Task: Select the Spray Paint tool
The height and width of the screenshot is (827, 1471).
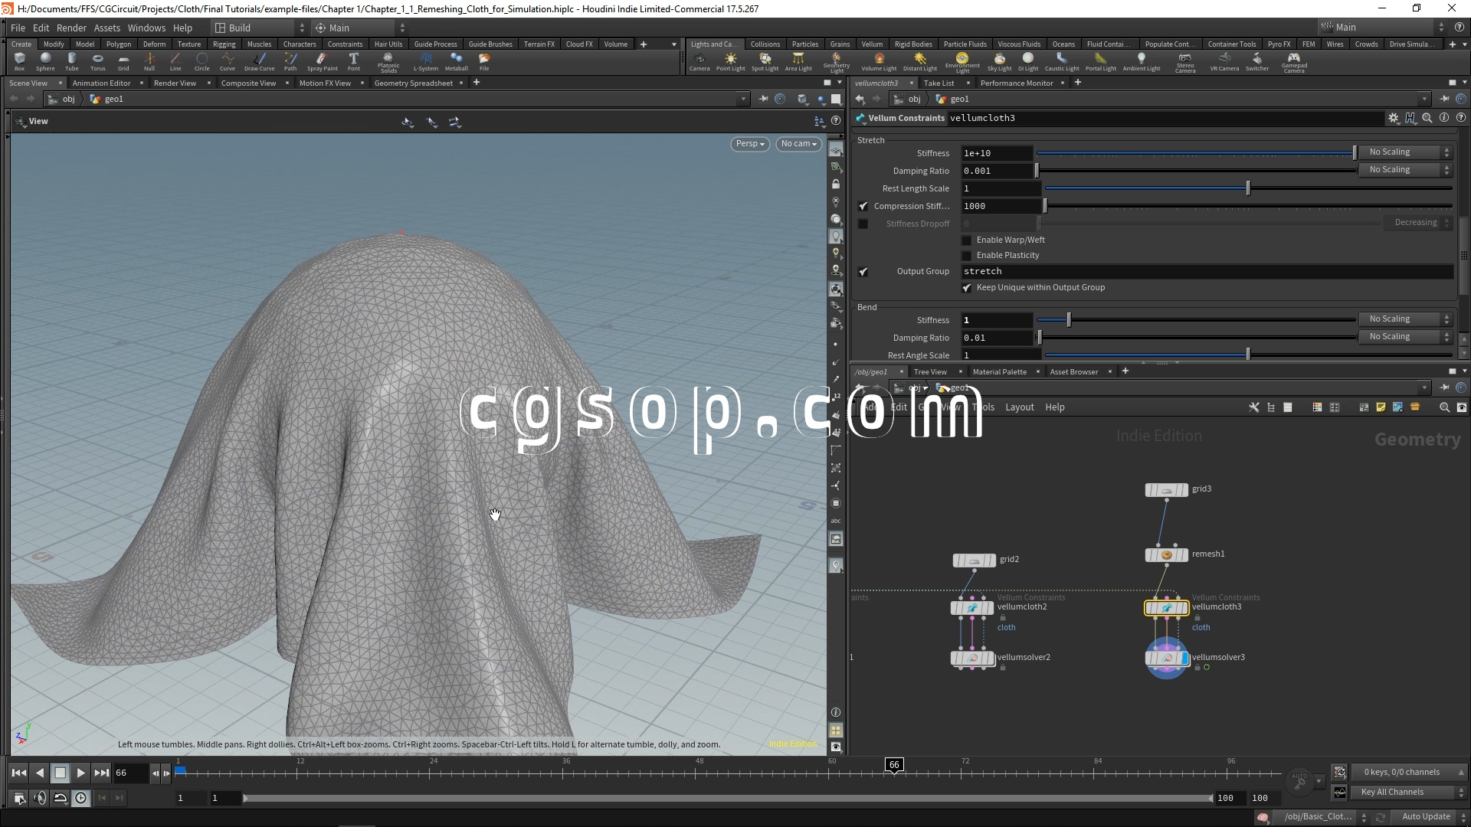Action: 322,60
